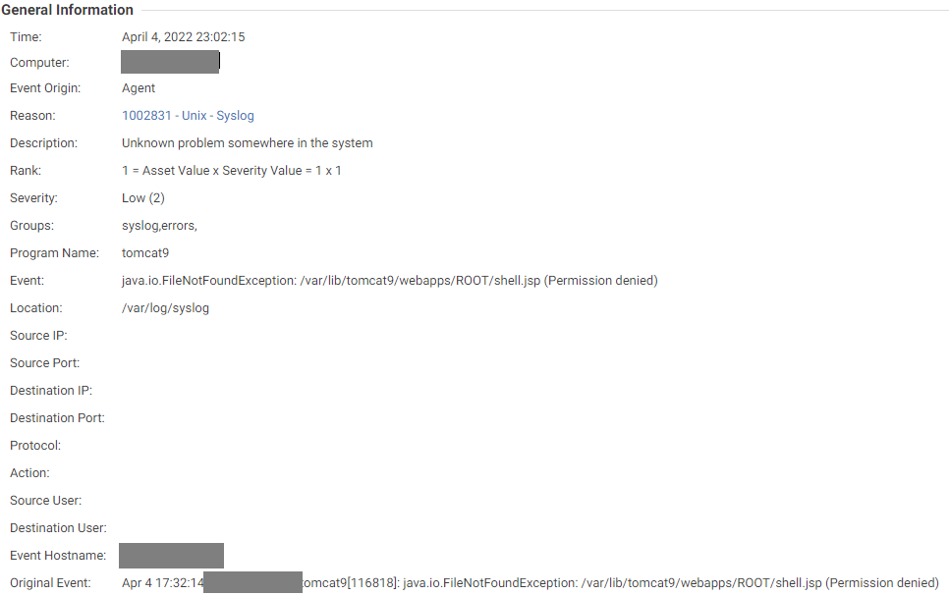Click the event time April 4, 2022 23:02:15
949x595 pixels.
[x=183, y=37]
